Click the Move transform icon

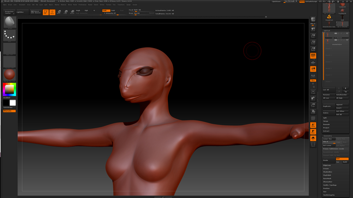[x=59, y=12]
